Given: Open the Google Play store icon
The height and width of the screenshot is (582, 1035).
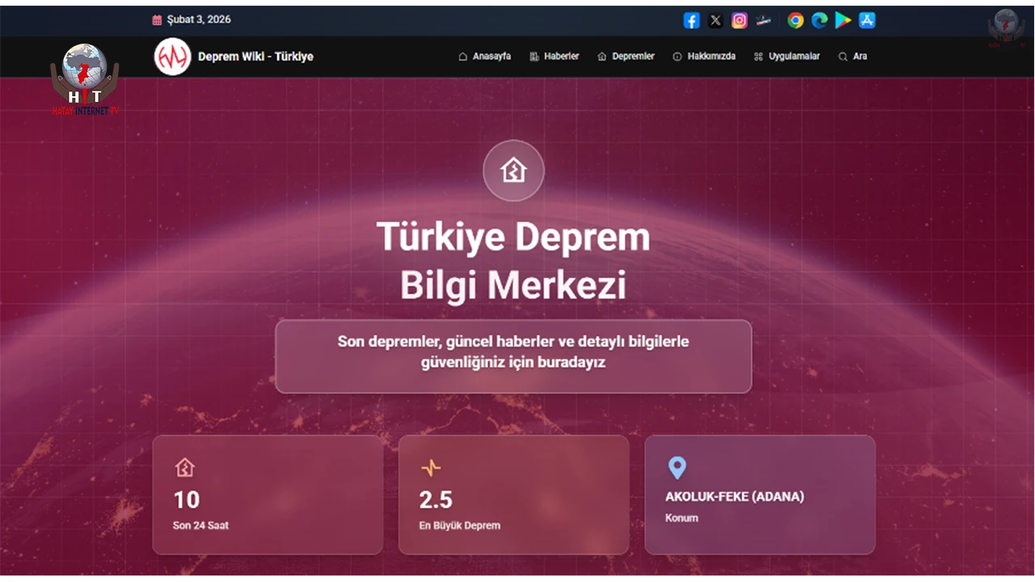Looking at the screenshot, I should [x=843, y=20].
